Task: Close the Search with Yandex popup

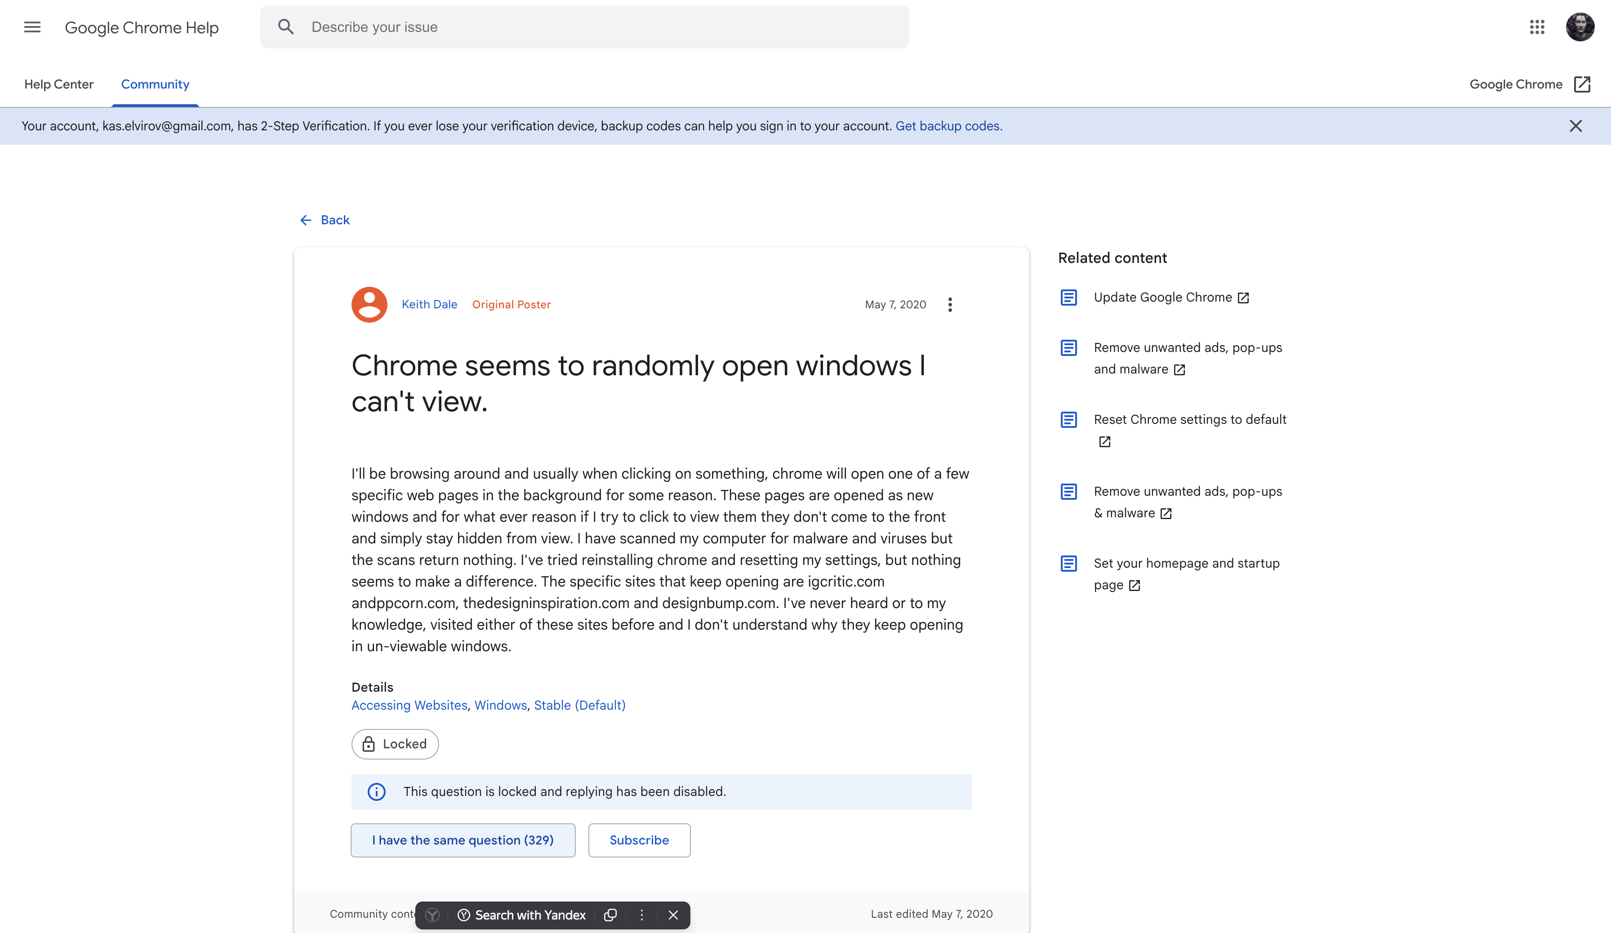Action: point(673,915)
